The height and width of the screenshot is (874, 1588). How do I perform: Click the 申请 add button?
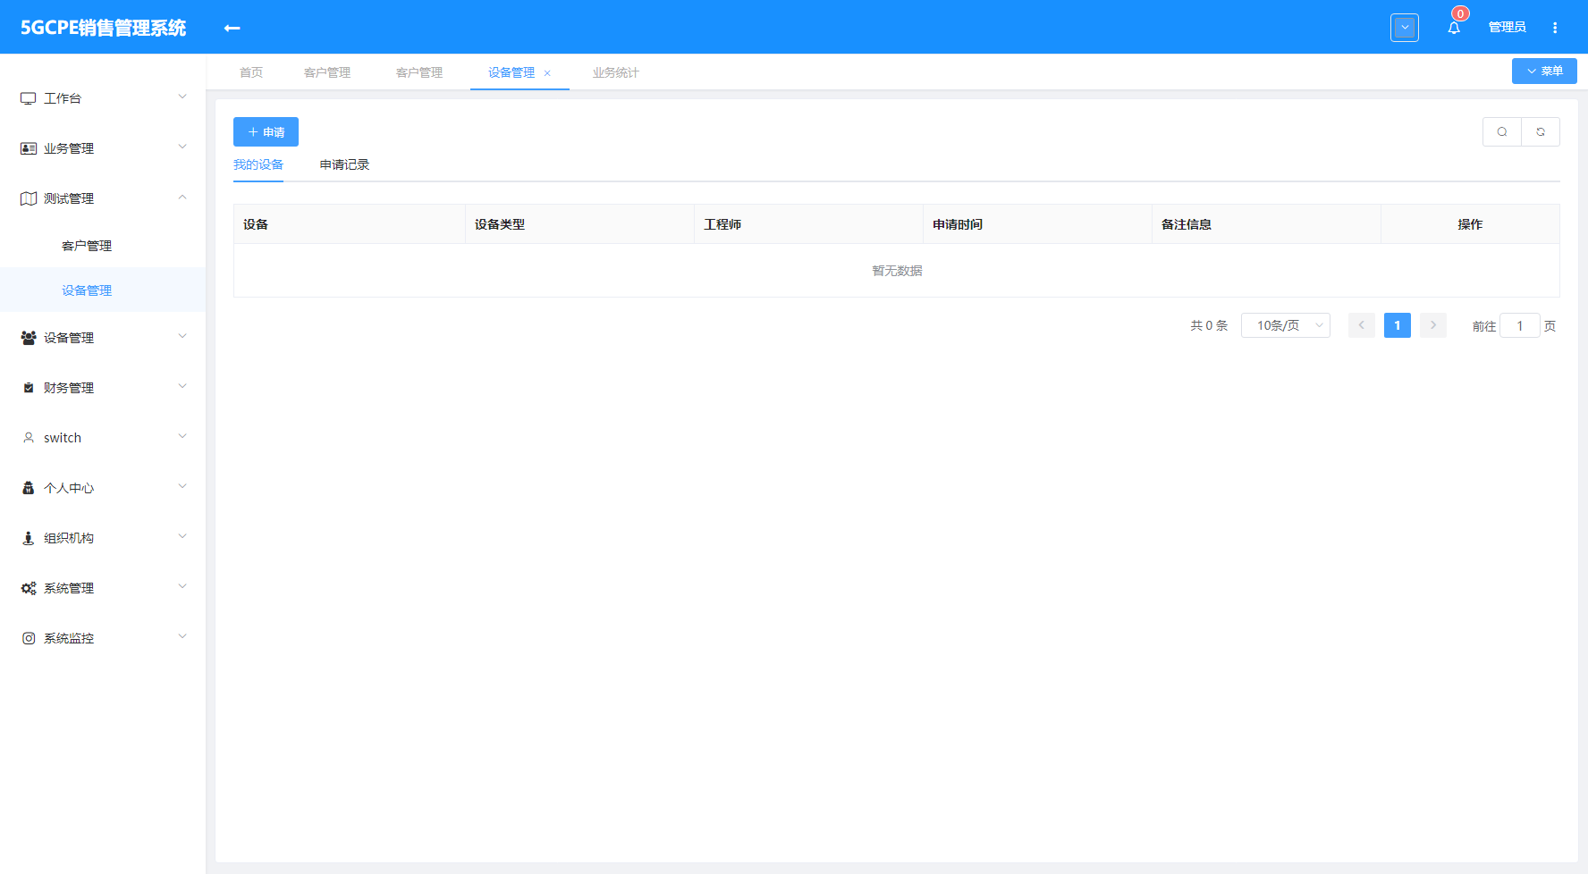[x=266, y=131]
